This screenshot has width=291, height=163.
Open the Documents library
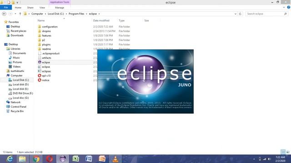tap(19, 53)
